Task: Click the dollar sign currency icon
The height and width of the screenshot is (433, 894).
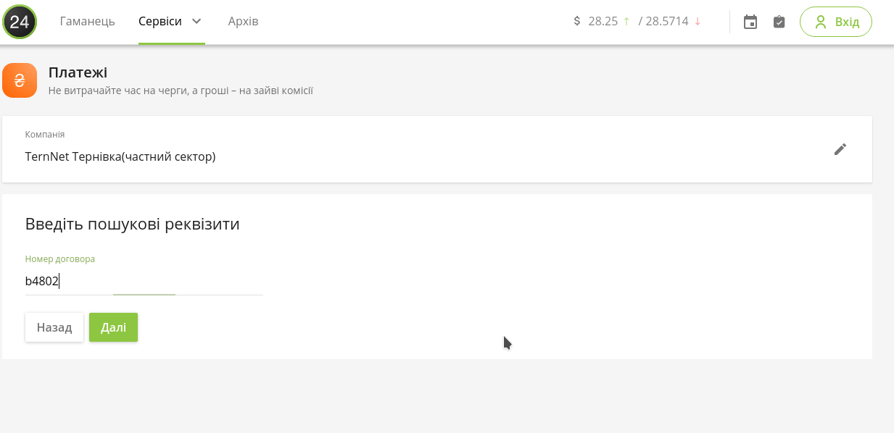Action: (577, 21)
